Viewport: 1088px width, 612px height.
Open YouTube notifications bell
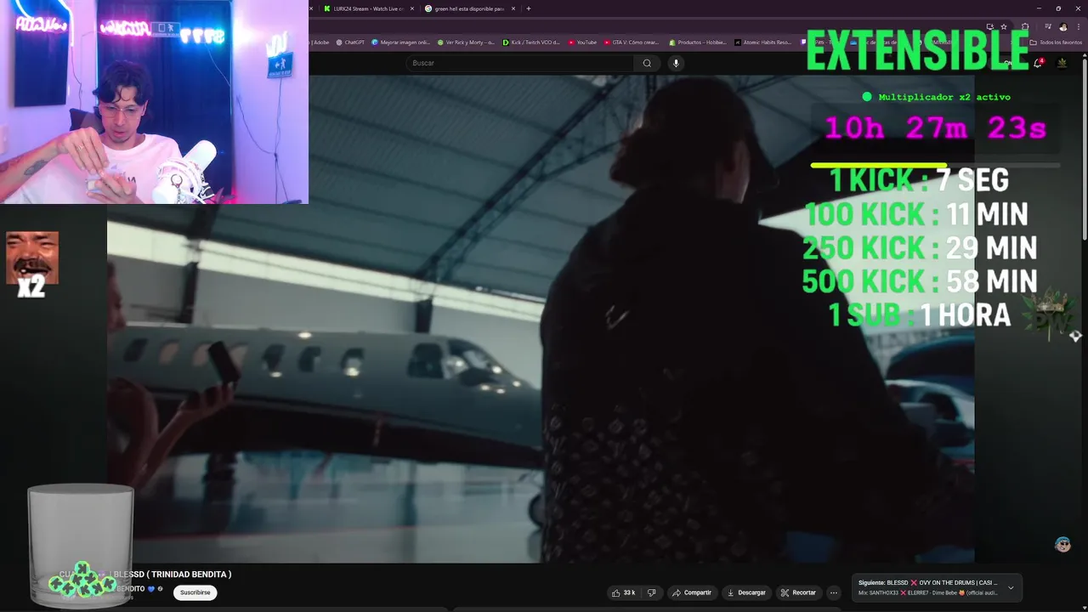coord(1038,63)
